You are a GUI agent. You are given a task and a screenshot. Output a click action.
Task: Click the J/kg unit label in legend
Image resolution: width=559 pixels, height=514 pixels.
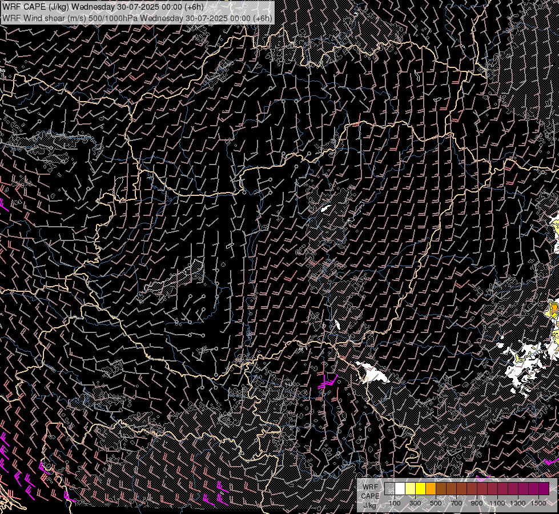369,505
